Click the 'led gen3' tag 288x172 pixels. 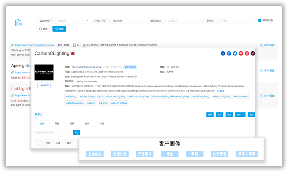click(x=103, y=103)
